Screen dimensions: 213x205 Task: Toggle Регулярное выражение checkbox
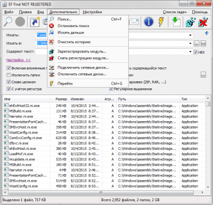pyautogui.click(x=111, y=89)
